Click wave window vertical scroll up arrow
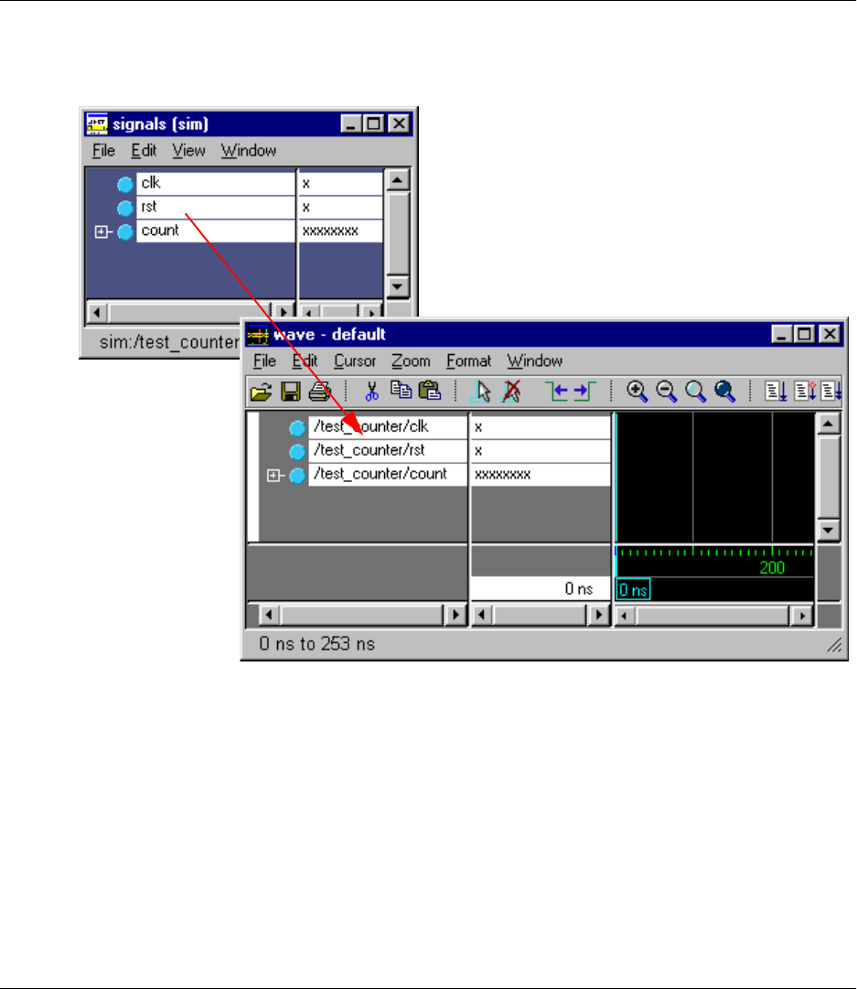Image resolution: width=857 pixels, height=989 pixels. [828, 424]
